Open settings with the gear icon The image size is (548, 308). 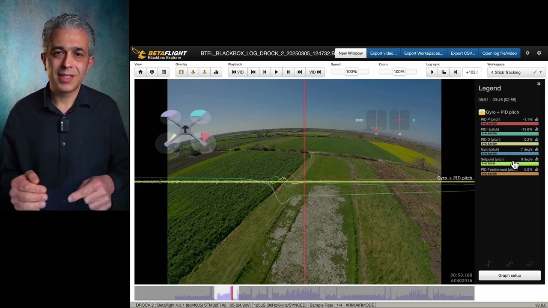click(x=527, y=53)
